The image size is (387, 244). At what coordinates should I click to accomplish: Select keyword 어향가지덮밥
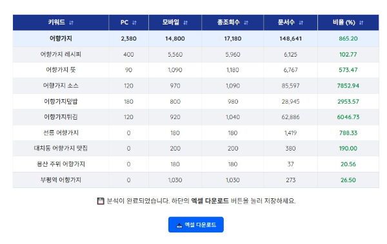tap(61, 101)
